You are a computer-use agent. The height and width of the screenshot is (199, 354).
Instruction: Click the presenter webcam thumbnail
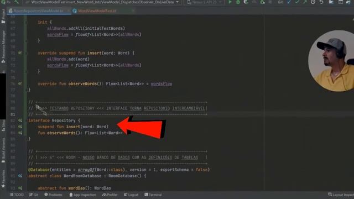tap(331, 61)
